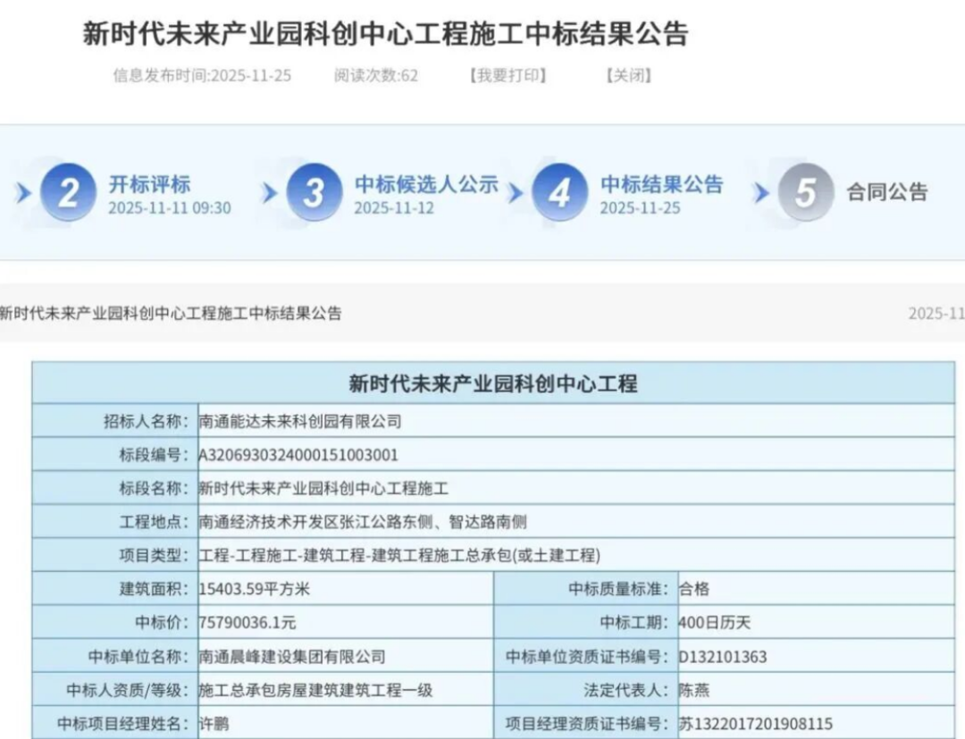Image resolution: width=965 pixels, height=739 pixels.
Task: Click arrow between 中标候选人公示 and 中标结果公告
Action: click(x=515, y=192)
